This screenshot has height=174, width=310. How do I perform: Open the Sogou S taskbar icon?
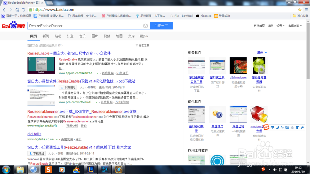48,170
